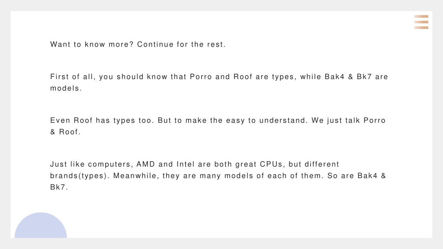Click the word "AMD"
The height and width of the screenshot is (249, 443).
(146, 164)
